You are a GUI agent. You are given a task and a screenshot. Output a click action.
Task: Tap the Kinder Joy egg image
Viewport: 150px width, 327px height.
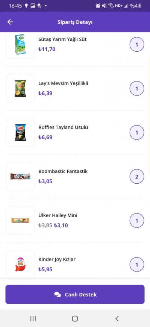(x=20, y=264)
